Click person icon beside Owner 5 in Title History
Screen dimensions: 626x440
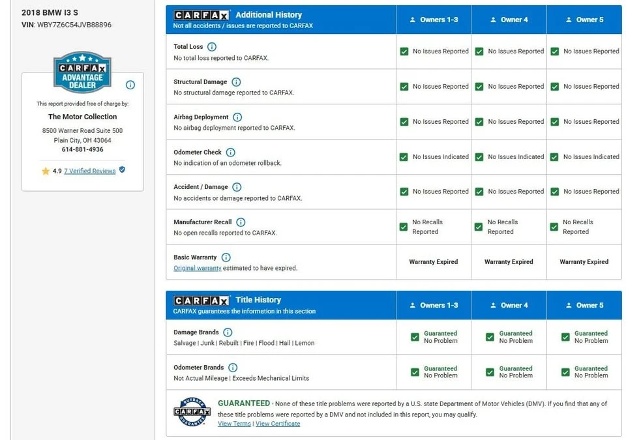(569, 305)
